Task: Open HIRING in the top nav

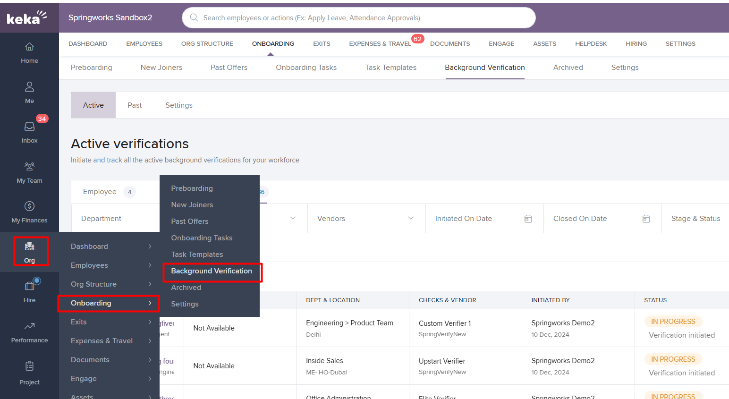Action: 636,43
